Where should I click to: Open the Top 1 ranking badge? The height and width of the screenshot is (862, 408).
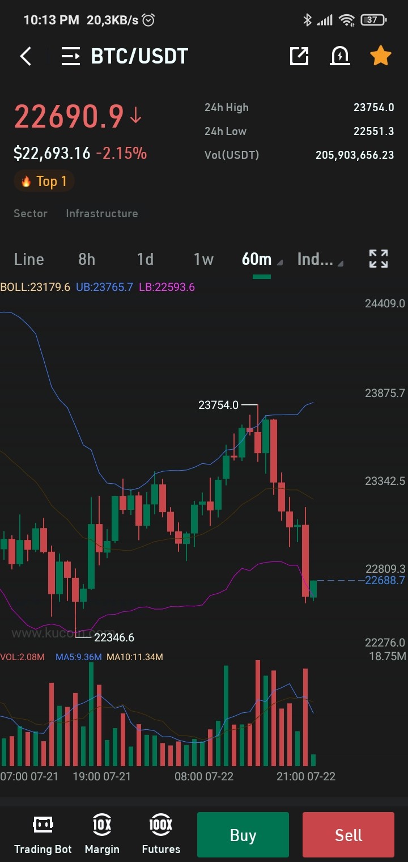coord(44,181)
